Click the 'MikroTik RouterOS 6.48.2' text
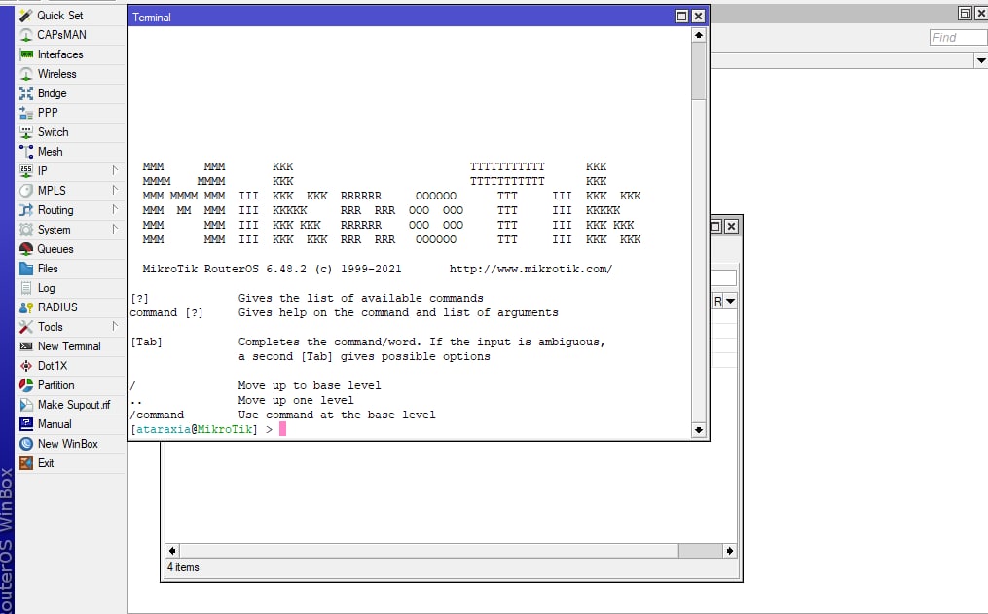The height and width of the screenshot is (614, 988). point(225,269)
